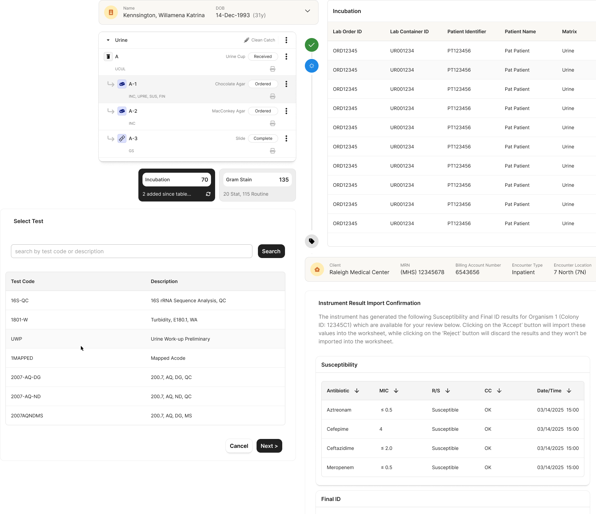Print the label for A-2
The width and height of the screenshot is (596, 514).
273,123
